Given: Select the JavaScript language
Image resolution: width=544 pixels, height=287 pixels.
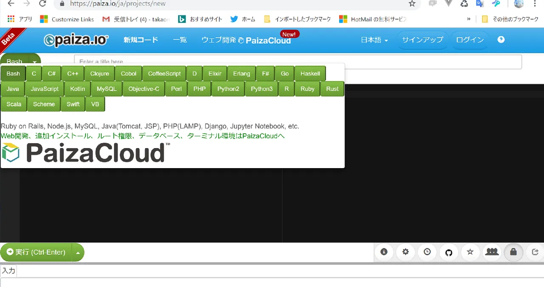Looking at the screenshot, I should pyautogui.click(x=45, y=89).
